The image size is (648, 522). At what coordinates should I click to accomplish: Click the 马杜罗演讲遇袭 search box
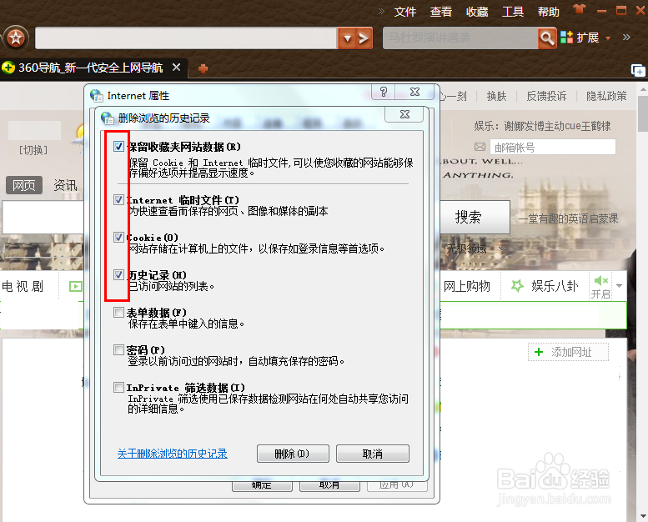[460, 38]
